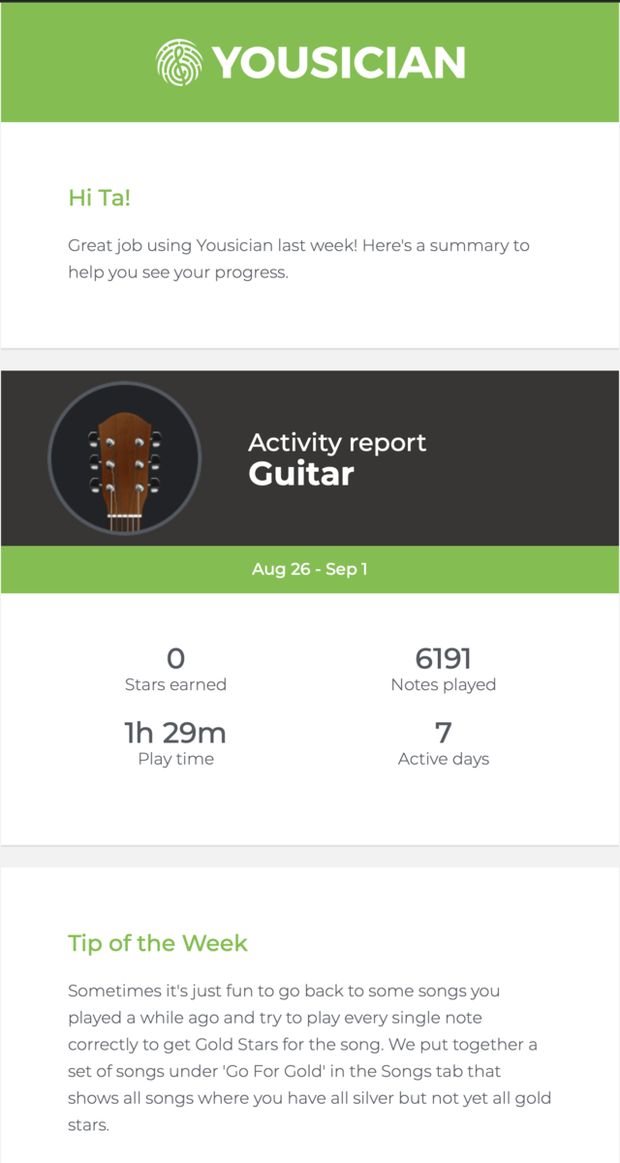Click the Active days label
Screen dimensions: 620x1163
click(x=444, y=759)
